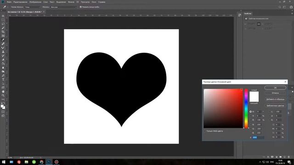Select the R red radio button
294x165 pixels.
point(250,124)
